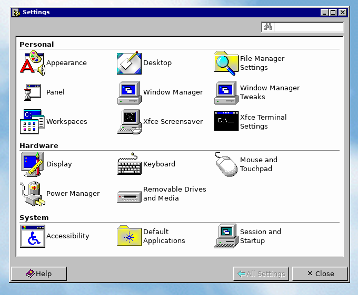
Task: Open the Window Manager computer icon
Action: (x=129, y=92)
